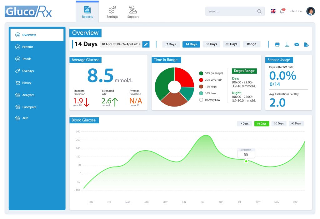Screen dimensions: 320x219
Task: Open History cart icon in sidebar
Action: (17, 83)
